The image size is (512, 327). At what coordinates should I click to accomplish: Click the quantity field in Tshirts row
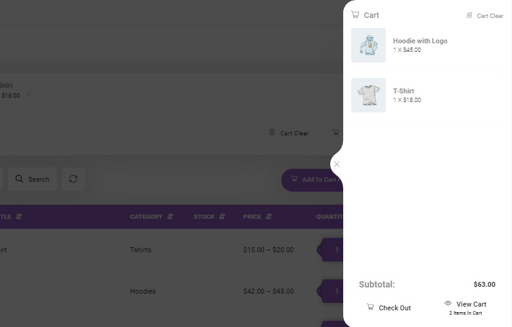click(335, 250)
